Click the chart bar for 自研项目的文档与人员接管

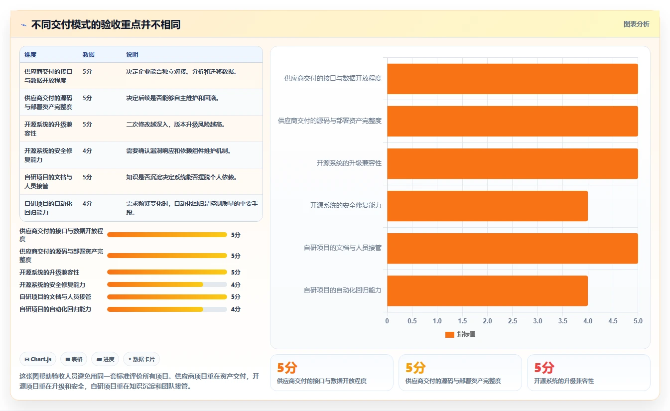tap(513, 248)
